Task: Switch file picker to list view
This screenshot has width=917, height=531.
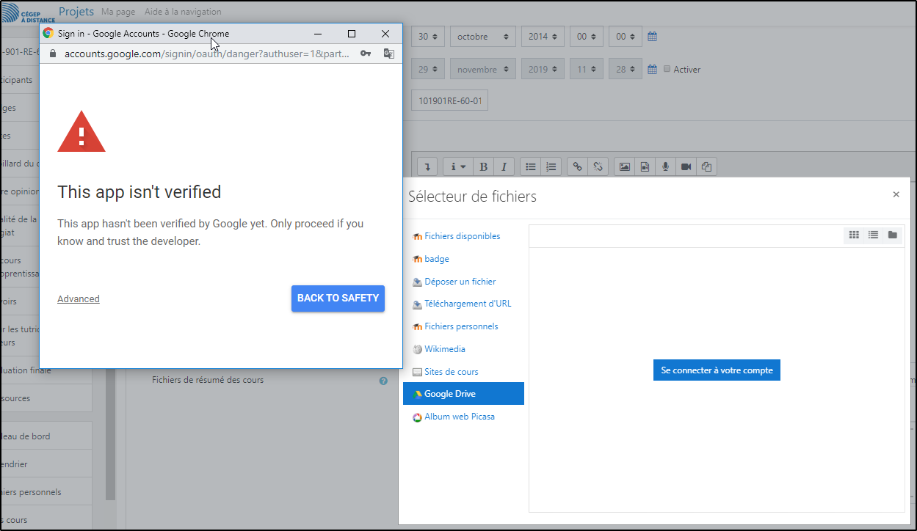Action: [873, 235]
